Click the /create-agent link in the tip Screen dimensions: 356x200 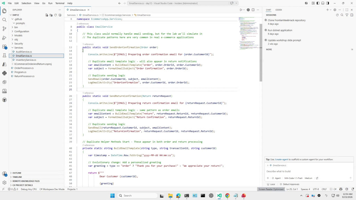click(281, 159)
